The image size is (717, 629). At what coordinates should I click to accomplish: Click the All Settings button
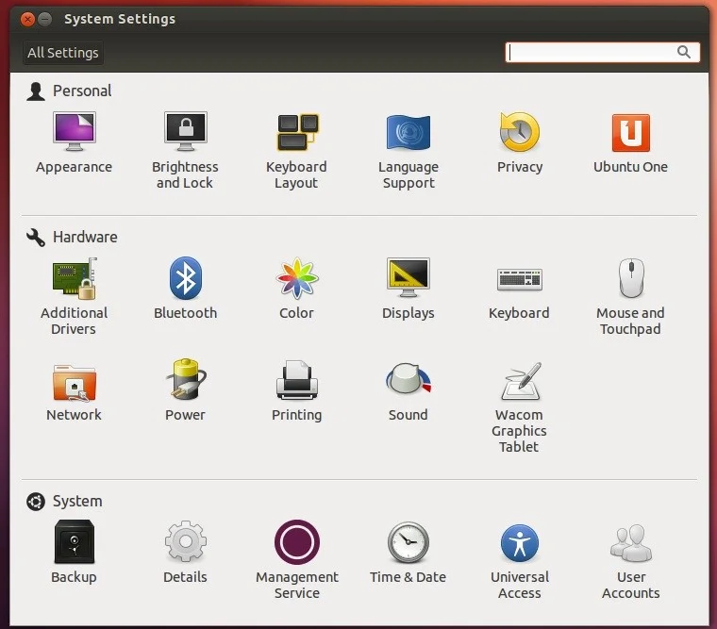(63, 53)
